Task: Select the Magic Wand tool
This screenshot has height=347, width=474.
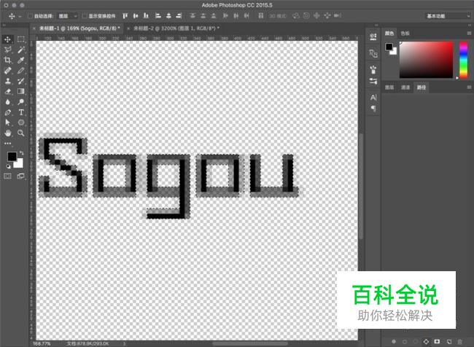Action: tap(21, 50)
